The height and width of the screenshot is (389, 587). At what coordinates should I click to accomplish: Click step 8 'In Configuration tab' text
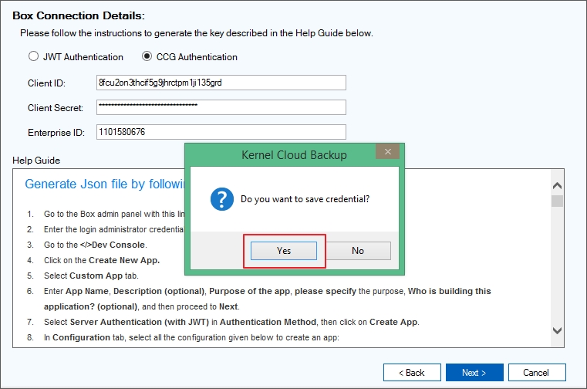(83, 337)
